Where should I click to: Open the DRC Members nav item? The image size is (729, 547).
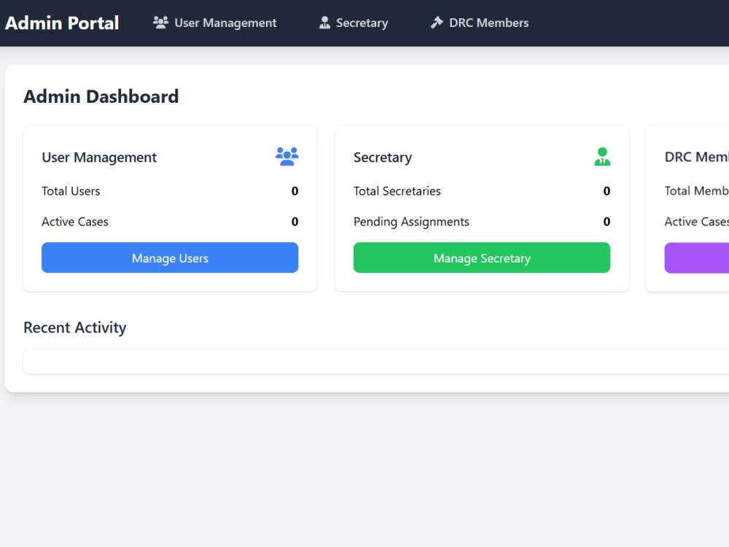(480, 23)
